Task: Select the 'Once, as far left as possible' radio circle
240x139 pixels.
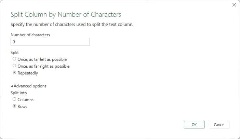Action: pyautogui.click(x=14, y=59)
